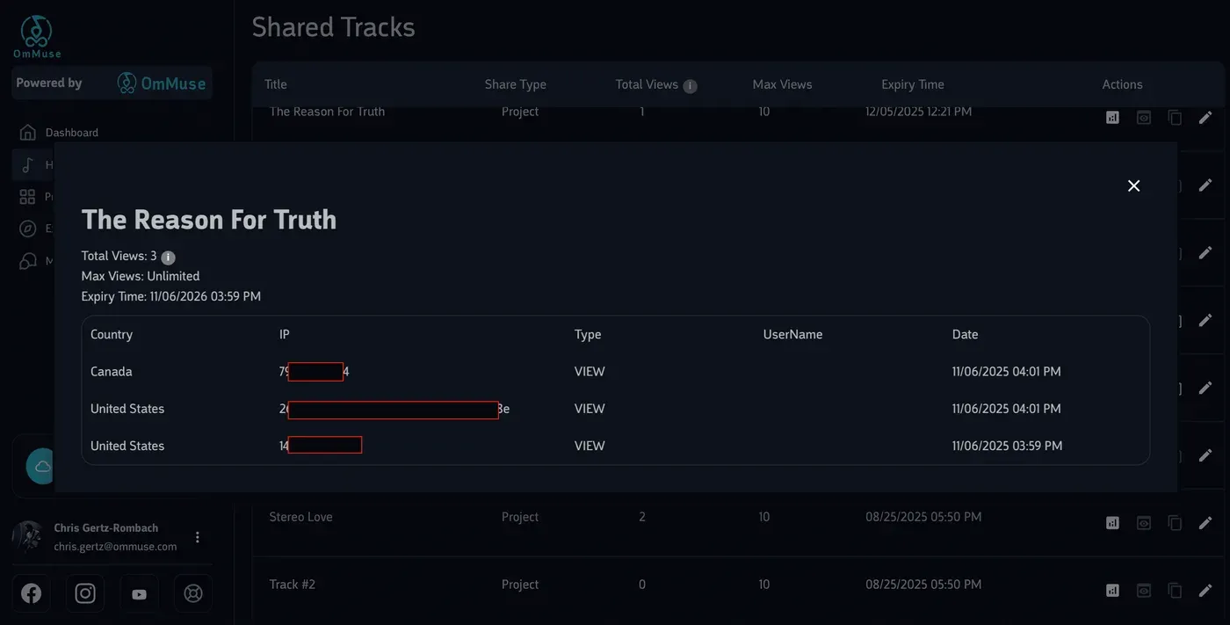Click the Dashboard home icon
The image size is (1230, 625).
(x=28, y=133)
